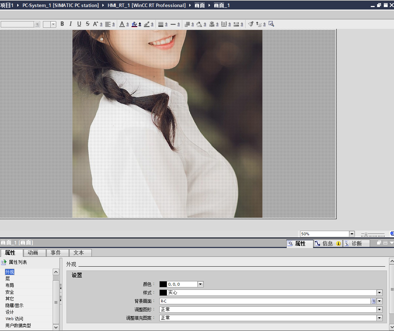The image size is (394, 331).
Task: Open the 颜色 color dropdown
Action: [x=201, y=284]
